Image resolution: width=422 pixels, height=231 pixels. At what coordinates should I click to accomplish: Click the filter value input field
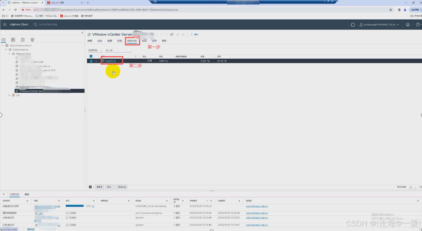pyautogui.click(x=118, y=50)
